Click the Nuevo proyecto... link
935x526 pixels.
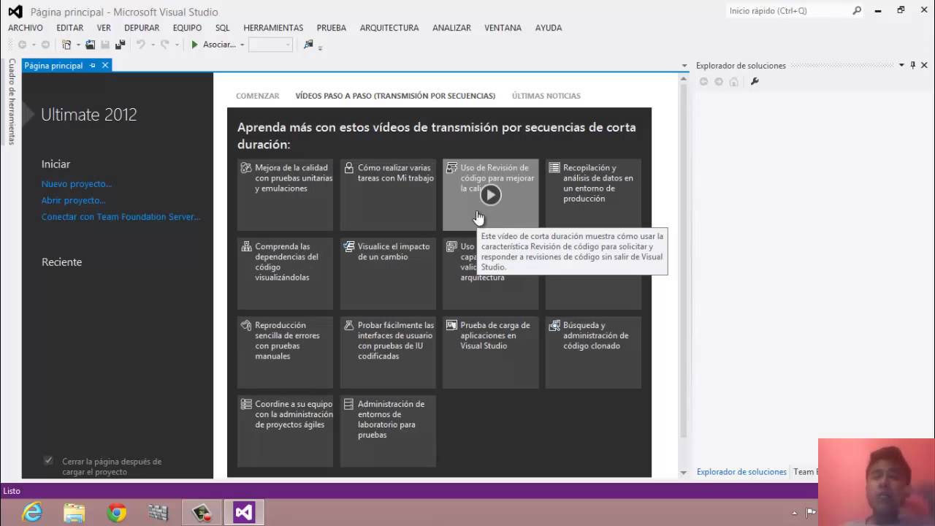77,184
